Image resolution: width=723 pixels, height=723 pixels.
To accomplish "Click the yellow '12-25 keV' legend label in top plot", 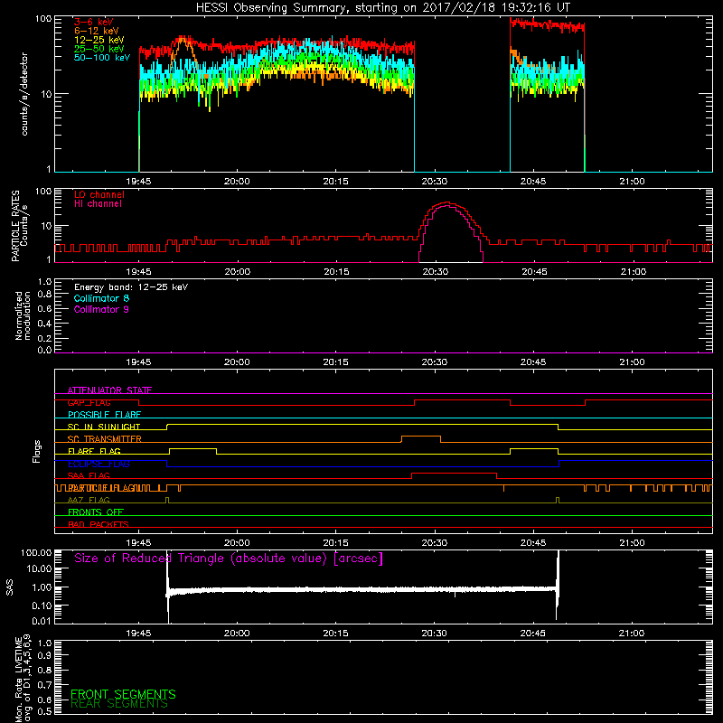I will (x=99, y=40).
